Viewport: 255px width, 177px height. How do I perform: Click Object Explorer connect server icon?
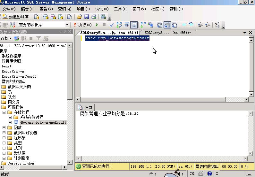pos(16,38)
